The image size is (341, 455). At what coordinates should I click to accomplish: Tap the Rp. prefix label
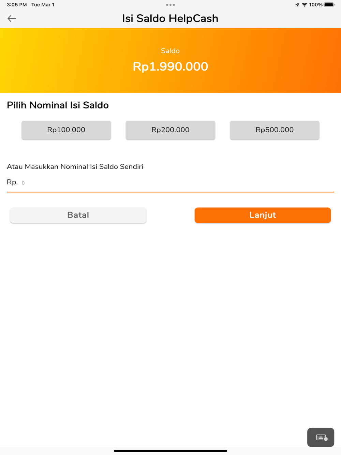(12, 182)
